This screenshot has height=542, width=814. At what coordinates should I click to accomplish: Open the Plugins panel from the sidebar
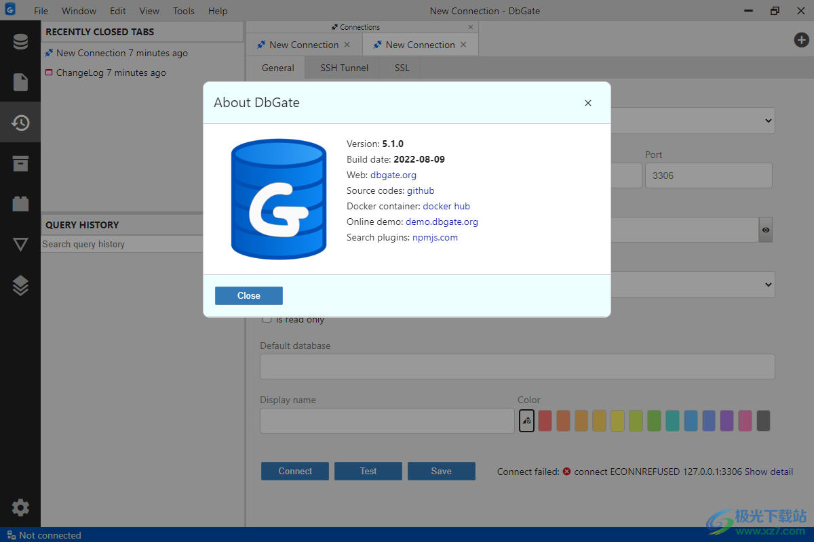click(20, 204)
